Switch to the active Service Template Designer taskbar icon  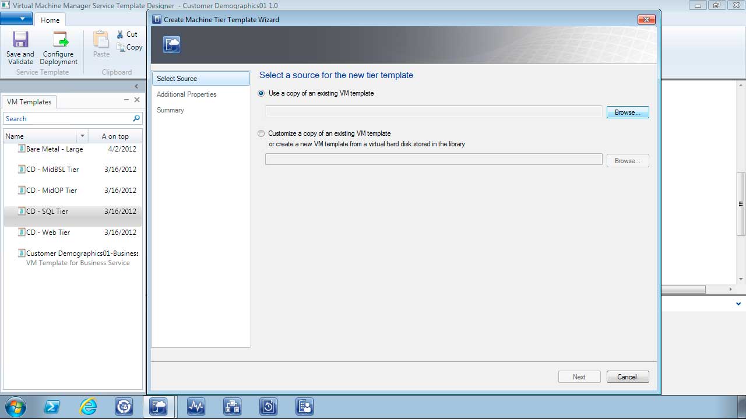(x=159, y=407)
